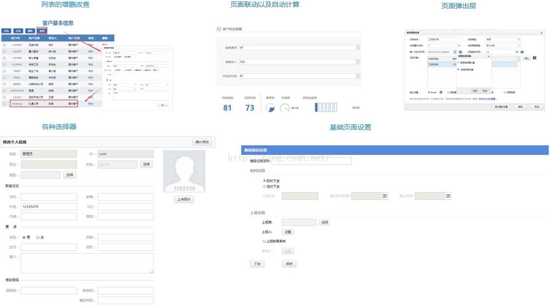
Task: Click the 反选 button above customer table
Action: 18,31
